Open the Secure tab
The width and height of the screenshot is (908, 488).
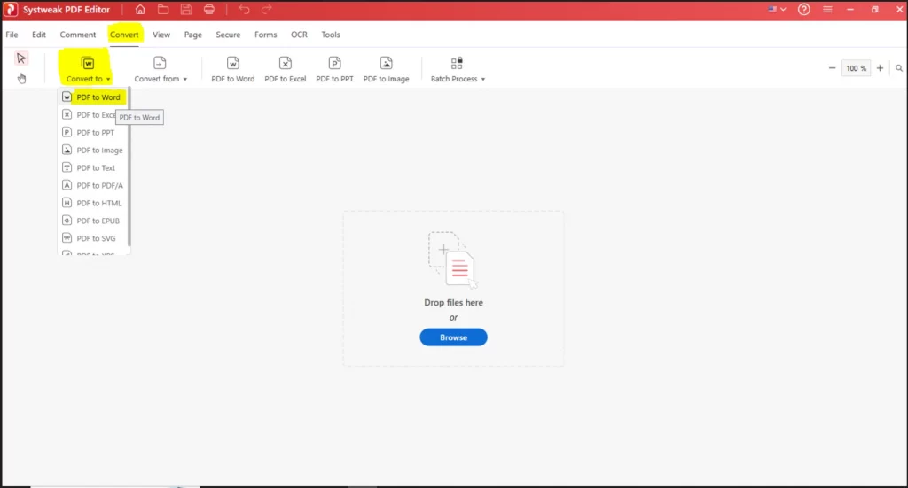tap(228, 35)
